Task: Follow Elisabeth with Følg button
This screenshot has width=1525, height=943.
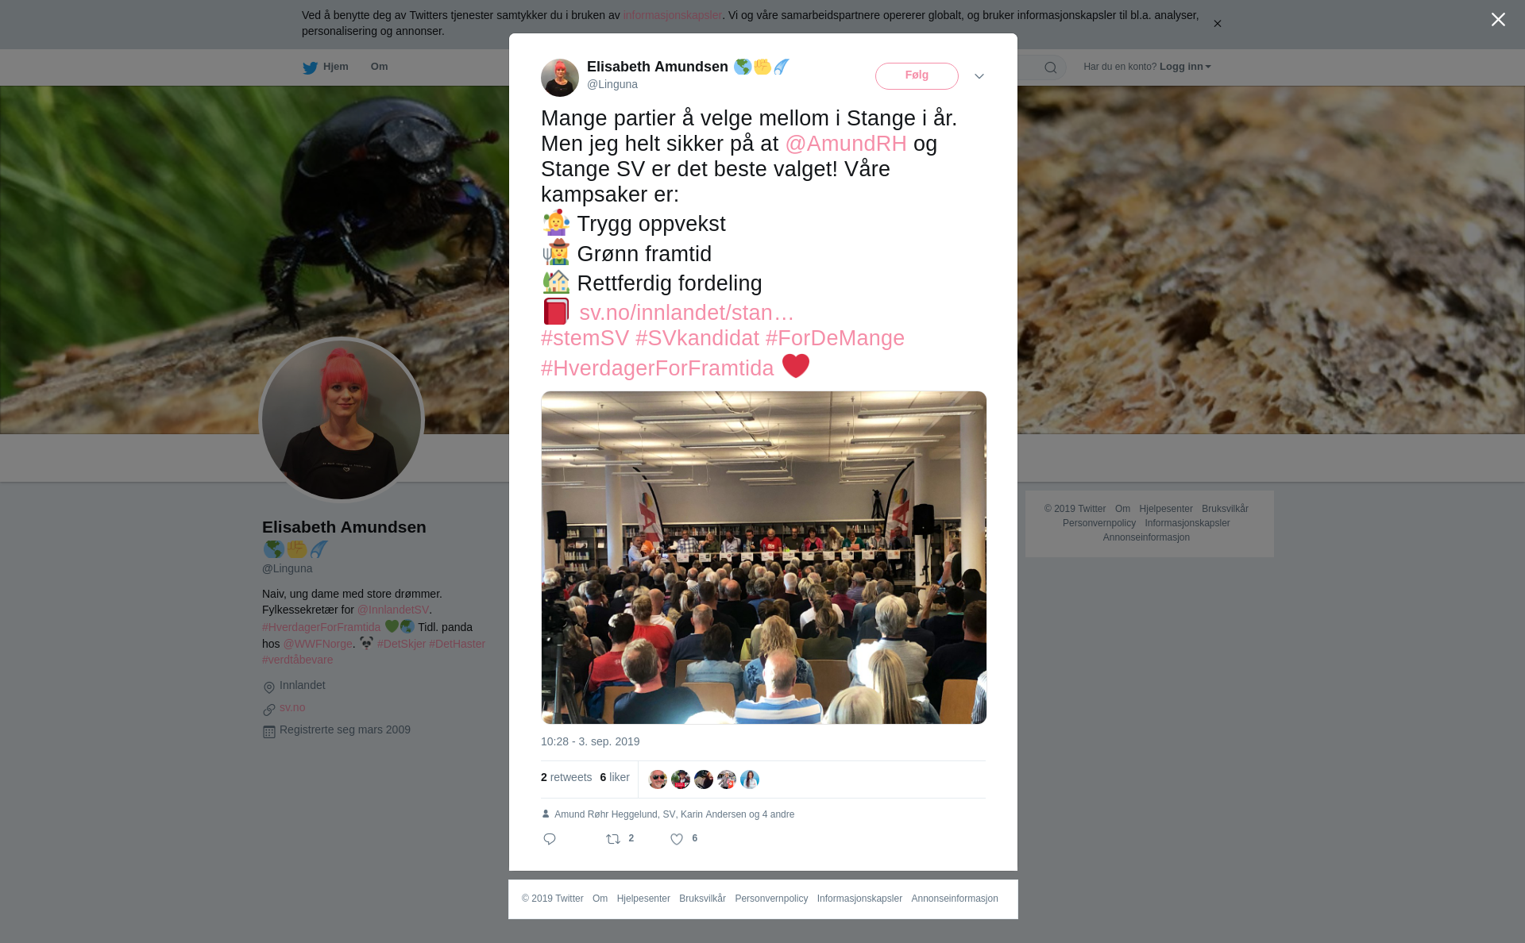Action: tap(917, 76)
